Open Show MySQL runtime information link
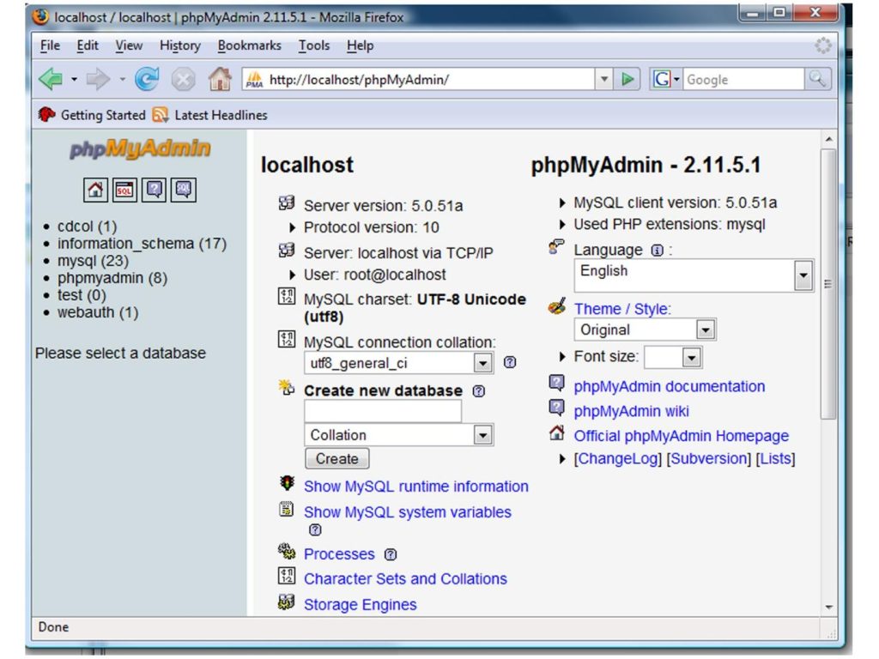The height and width of the screenshot is (659, 879). pos(416,487)
